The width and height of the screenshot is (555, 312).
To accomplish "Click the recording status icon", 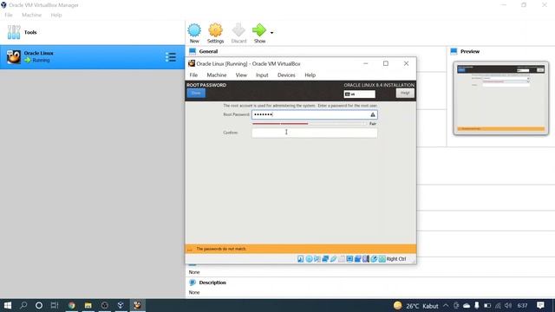I will click(x=358, y=259).
